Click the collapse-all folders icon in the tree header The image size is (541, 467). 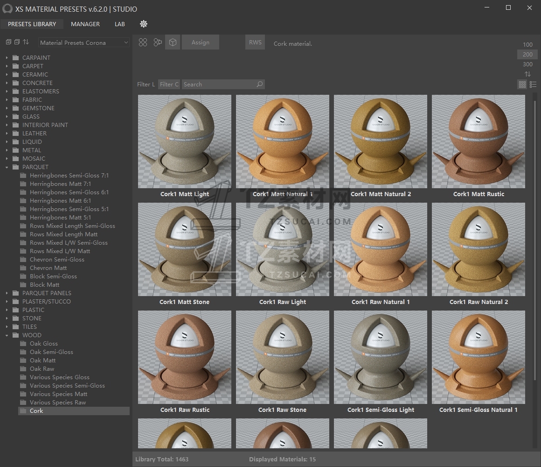[x=17, y=42]
